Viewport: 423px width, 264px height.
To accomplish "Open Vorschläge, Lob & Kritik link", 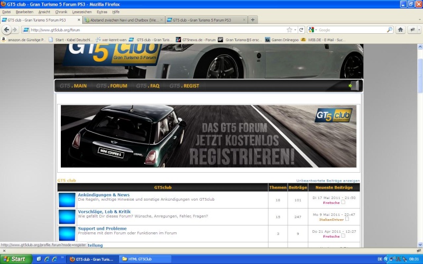I will pos(104,212).
